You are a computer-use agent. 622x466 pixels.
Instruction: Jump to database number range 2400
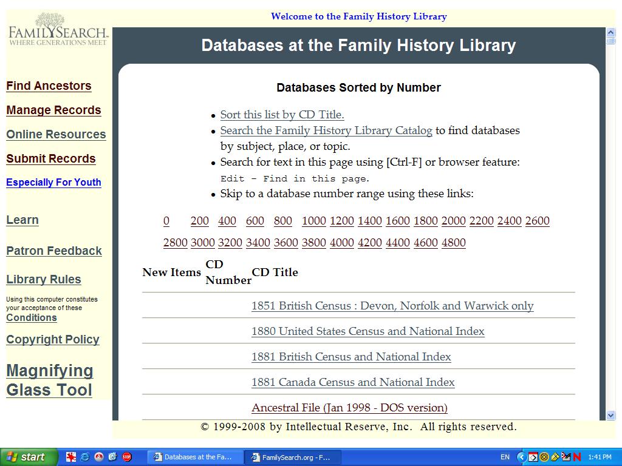[510, 221]
